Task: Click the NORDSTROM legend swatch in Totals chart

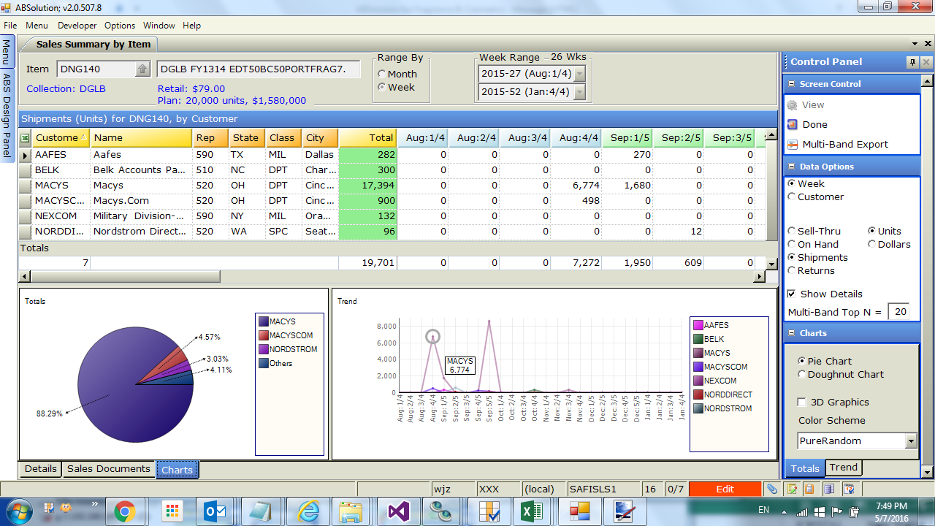Action: coord(263,349)
